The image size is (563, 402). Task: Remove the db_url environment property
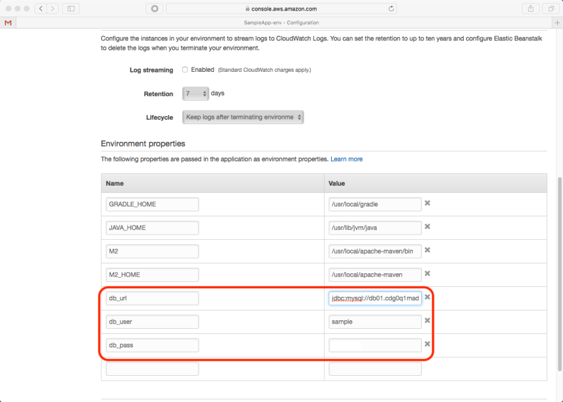click(427, 297)
